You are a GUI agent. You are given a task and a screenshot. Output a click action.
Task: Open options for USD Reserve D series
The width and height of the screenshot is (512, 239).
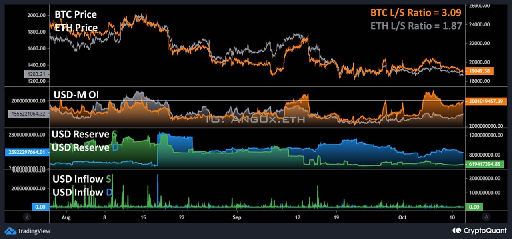(81, 147)
